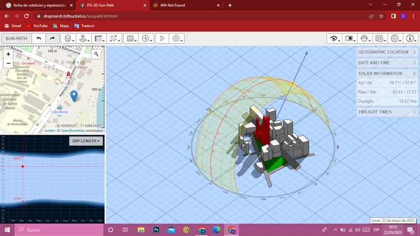Open the eye view options menu
This screenshot has width=420, height=236.
(x=334, y=38)
